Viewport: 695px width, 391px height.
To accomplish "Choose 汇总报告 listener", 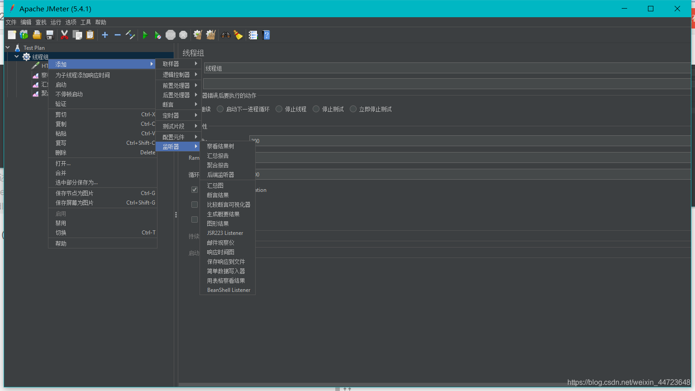I will (228, 156).
